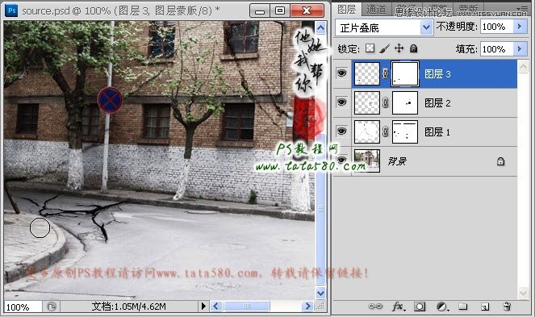The width and height of the screenshot is (535, 317).
Task: Click the zoom level 100% field
Action: click(x=23, y=307)
